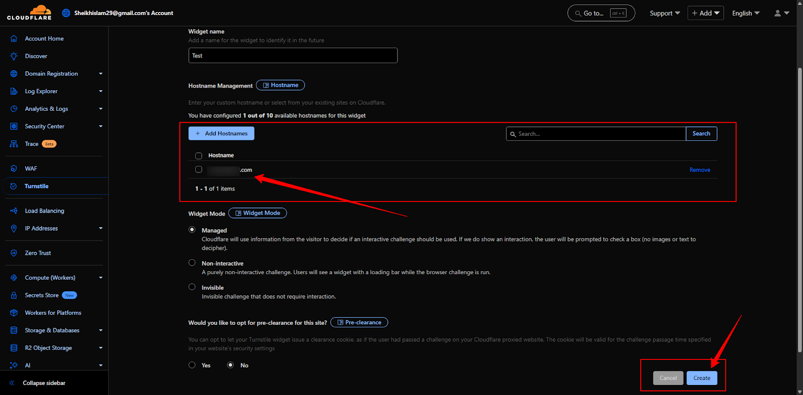This screenshot has width=803, height=395.
Task: Click the Trace sidebar icon
Action: pyautogui.click(x=14, y=144)
